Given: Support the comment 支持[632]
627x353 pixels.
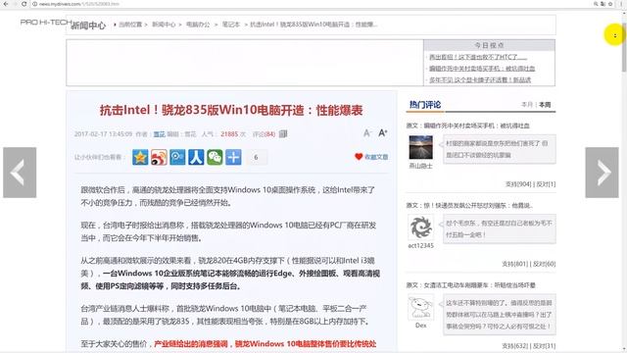Looking at the screenshot, I should pos(514,346).
